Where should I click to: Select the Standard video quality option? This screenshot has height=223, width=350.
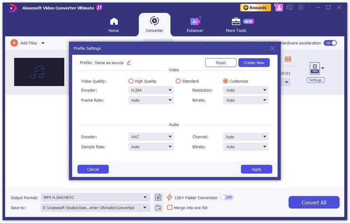coord(178,81)
